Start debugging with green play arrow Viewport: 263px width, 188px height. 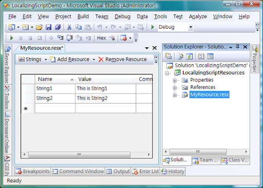pyautogui.click(x=153, y=27)
